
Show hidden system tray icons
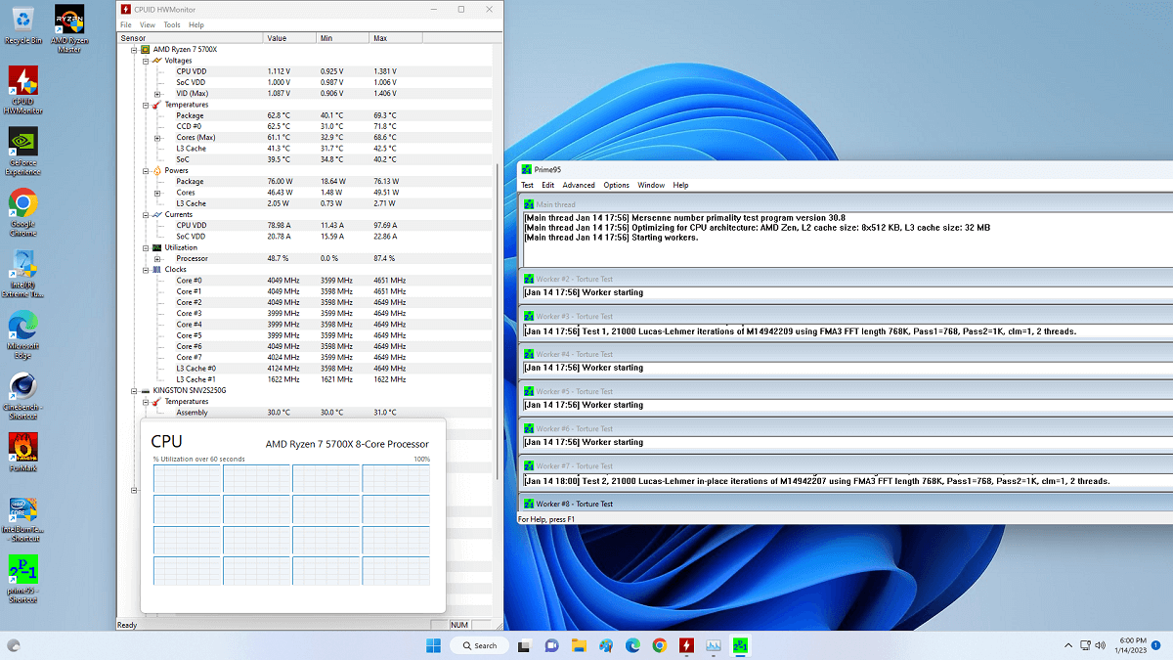click(1068, 645)
